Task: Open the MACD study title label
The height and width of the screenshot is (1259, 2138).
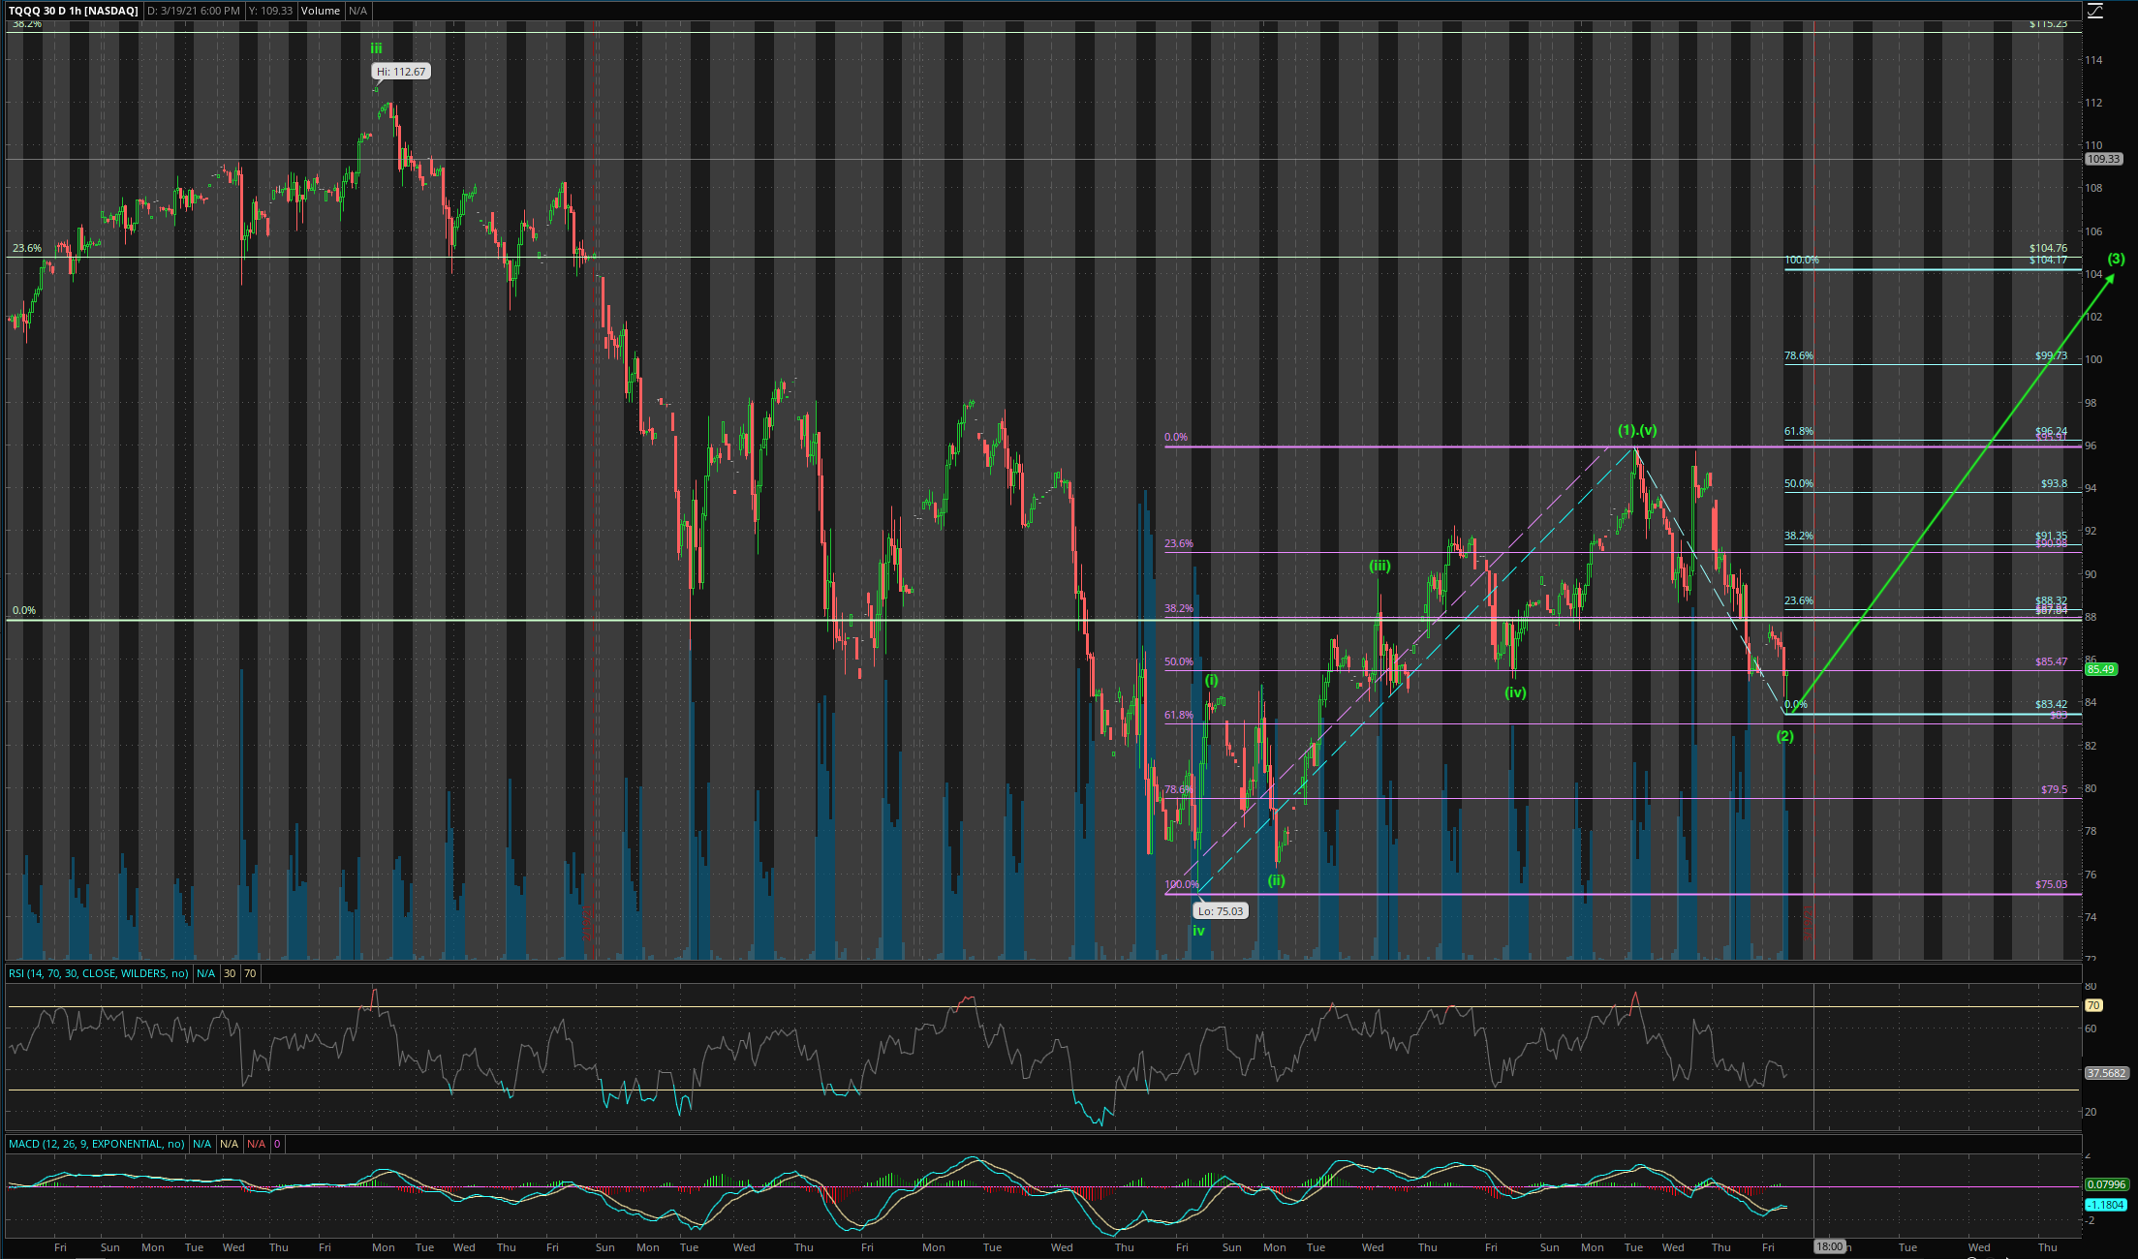Action: coord(96,1144)
